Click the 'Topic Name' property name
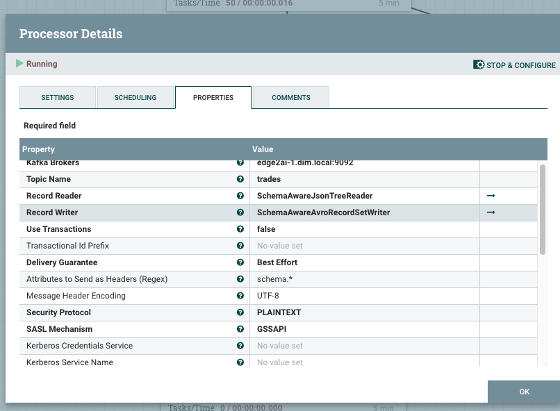Image resolution: width=560 pixels, height=411 pixels. 49,179
